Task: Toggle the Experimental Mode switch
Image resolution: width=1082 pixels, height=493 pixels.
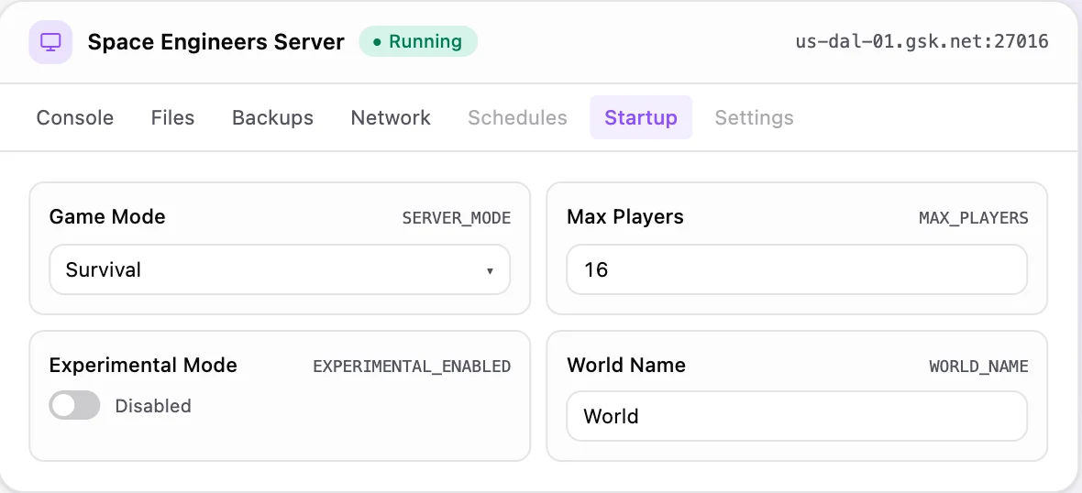Action: 74,405
